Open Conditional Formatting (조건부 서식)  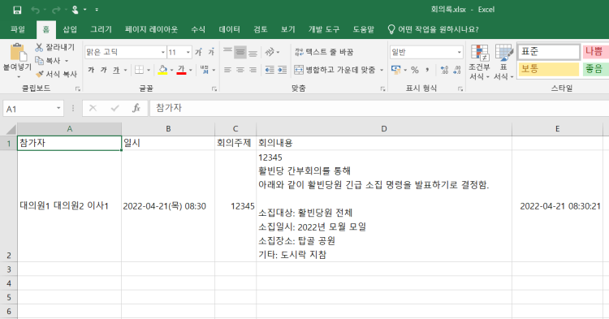(480, 62)
